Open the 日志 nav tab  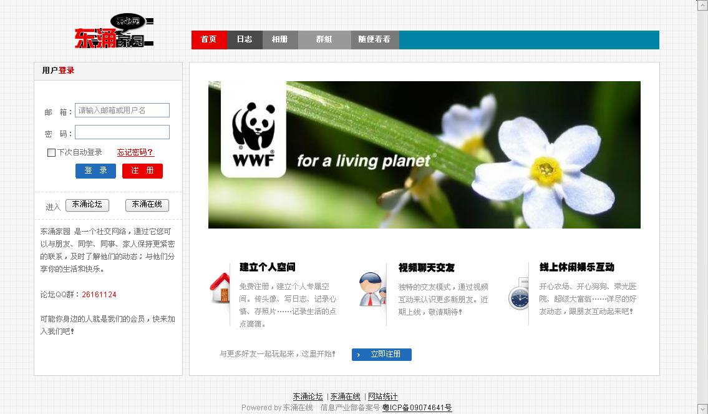coord(245,40)
